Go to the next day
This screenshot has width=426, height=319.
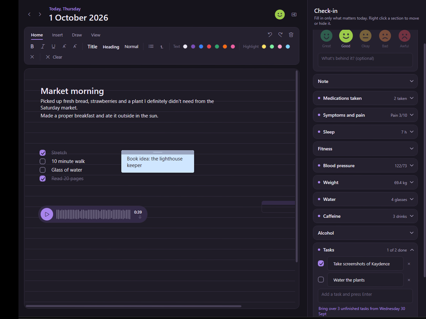point(40,14)
